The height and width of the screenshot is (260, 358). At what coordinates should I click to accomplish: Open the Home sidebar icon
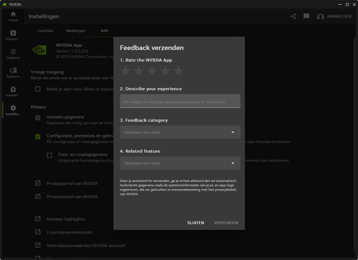pos(13,16)
